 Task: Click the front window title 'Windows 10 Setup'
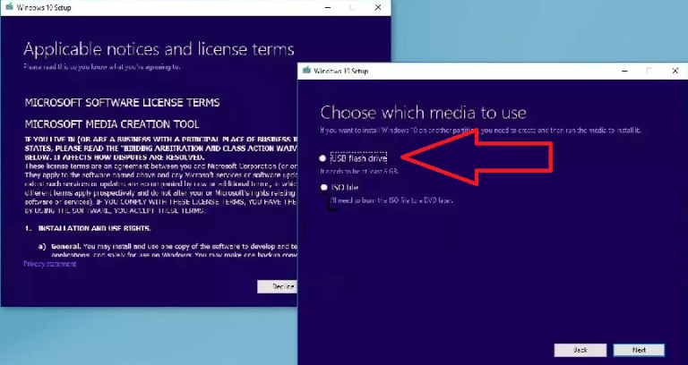[x=341, y=71]
